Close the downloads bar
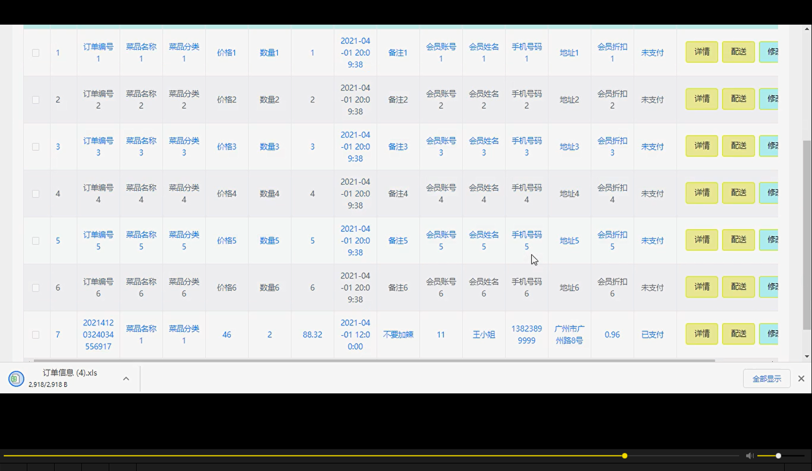 (x=801, y=378)
